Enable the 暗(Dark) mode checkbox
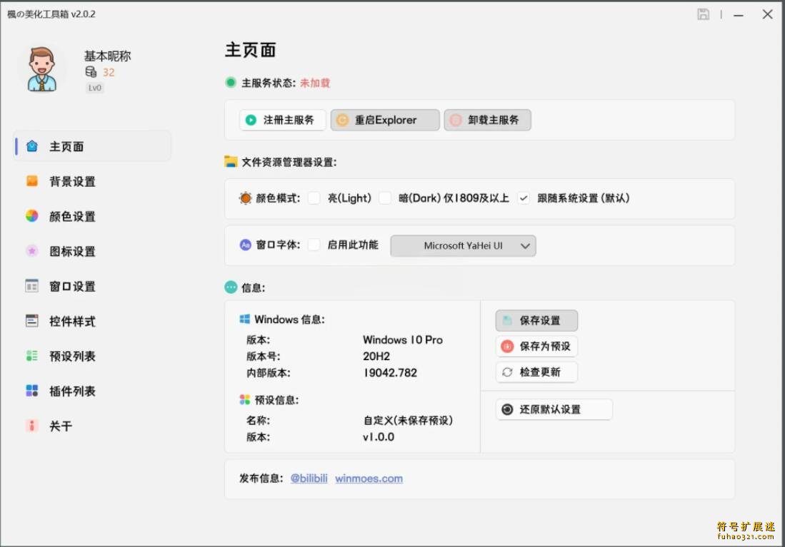Screen dimensions: 785x547 pos(385,198)
